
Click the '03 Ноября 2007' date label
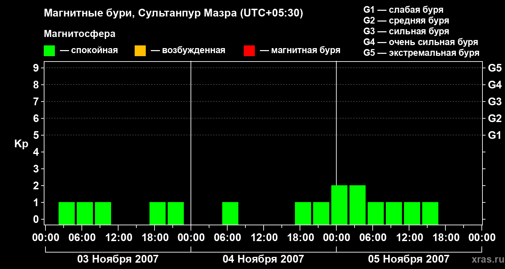pyautogui.click(x=118, y=259)
